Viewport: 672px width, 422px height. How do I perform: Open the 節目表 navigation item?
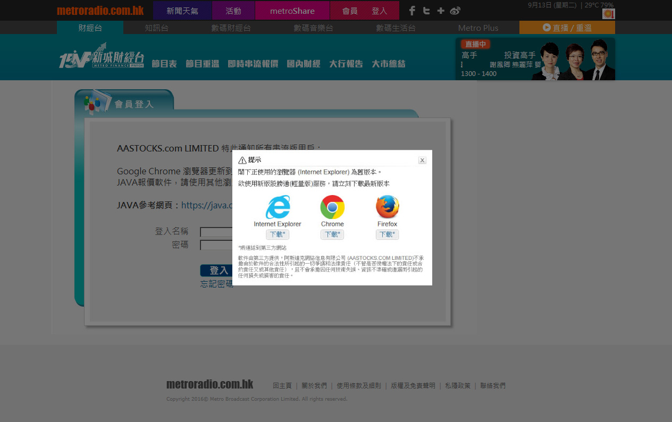coord(164,64)
